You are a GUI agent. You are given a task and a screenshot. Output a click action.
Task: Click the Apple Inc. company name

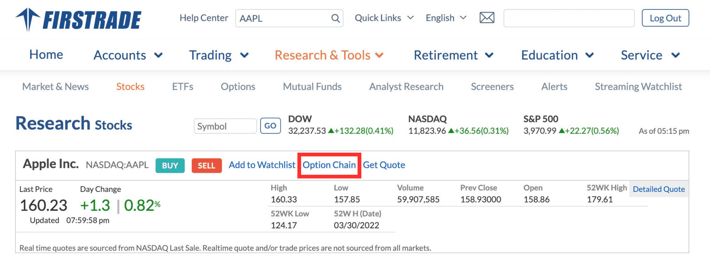point(51,164)
